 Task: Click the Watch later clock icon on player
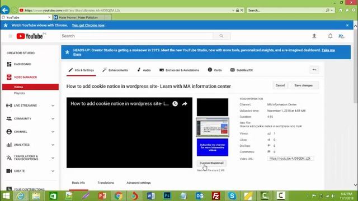click(x=175, y=104)
